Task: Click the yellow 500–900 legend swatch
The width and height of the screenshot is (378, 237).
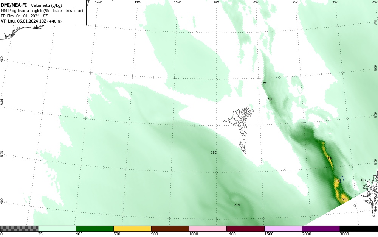Action: (x=132, y=229)
